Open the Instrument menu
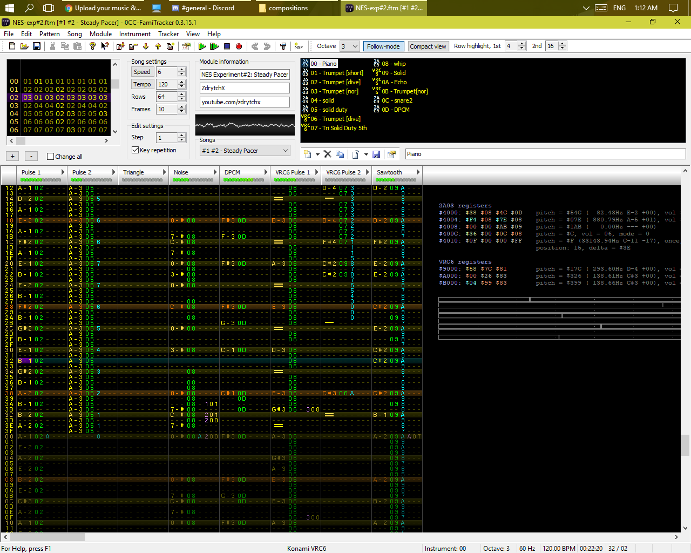This screenshot has height=553, width=691. click(134, 34)
